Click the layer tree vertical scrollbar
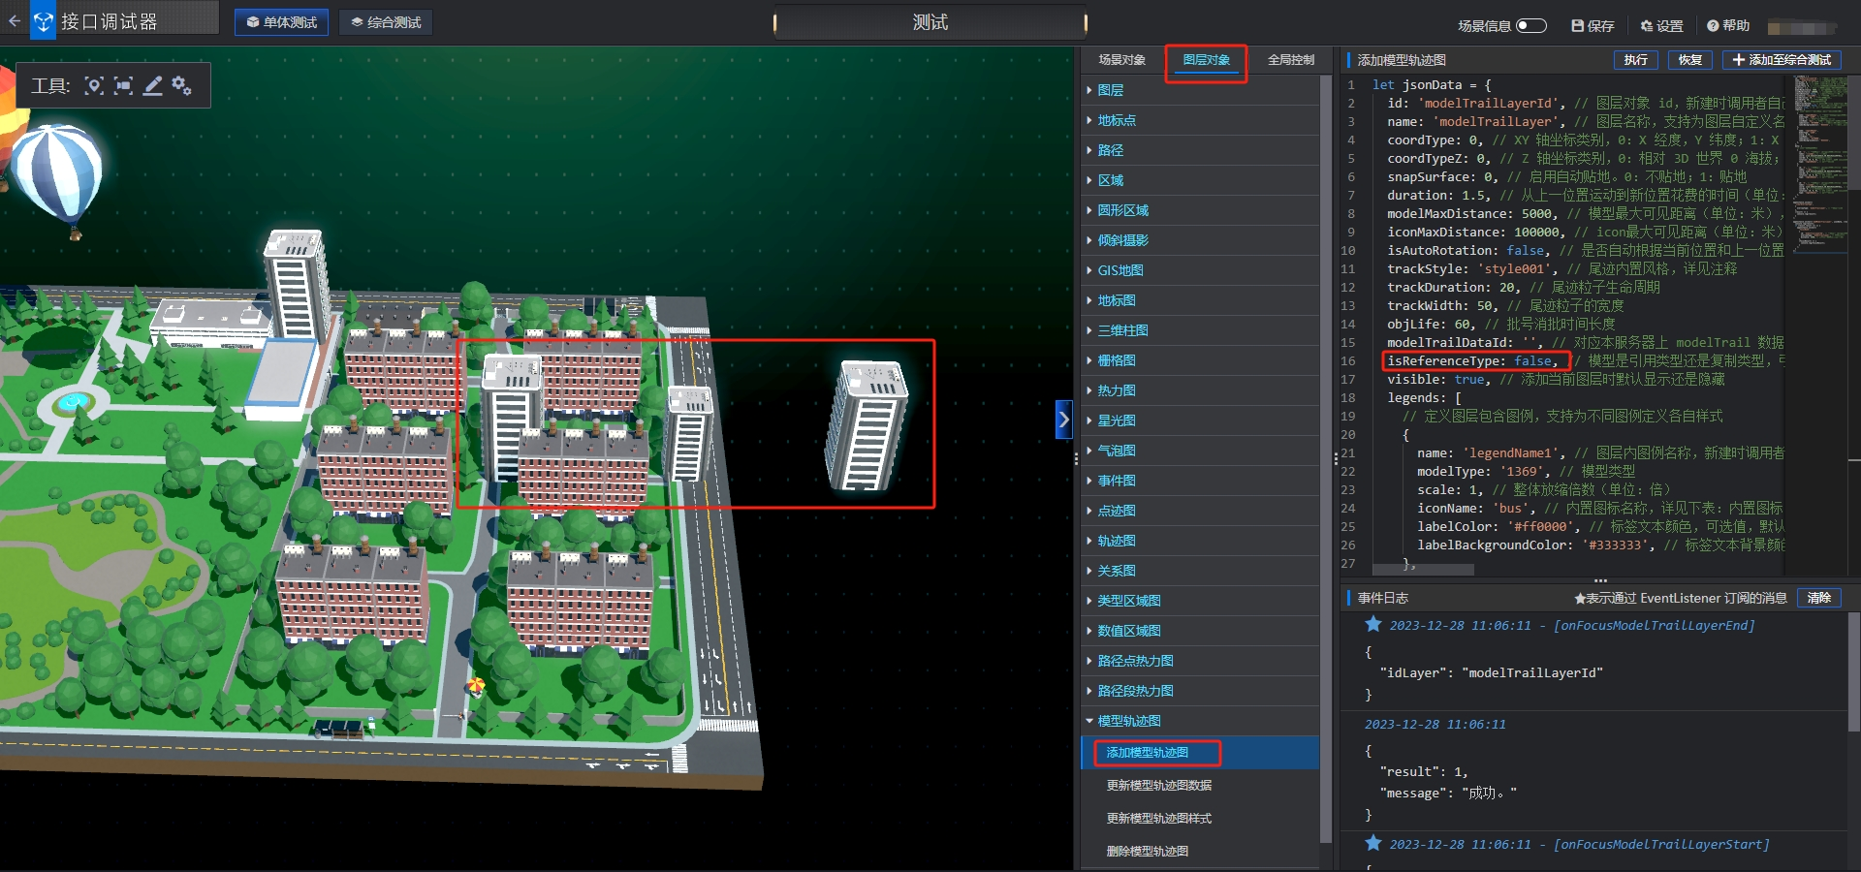The height and width of the screenshot is (872, 1861). tap(1325, 460)
